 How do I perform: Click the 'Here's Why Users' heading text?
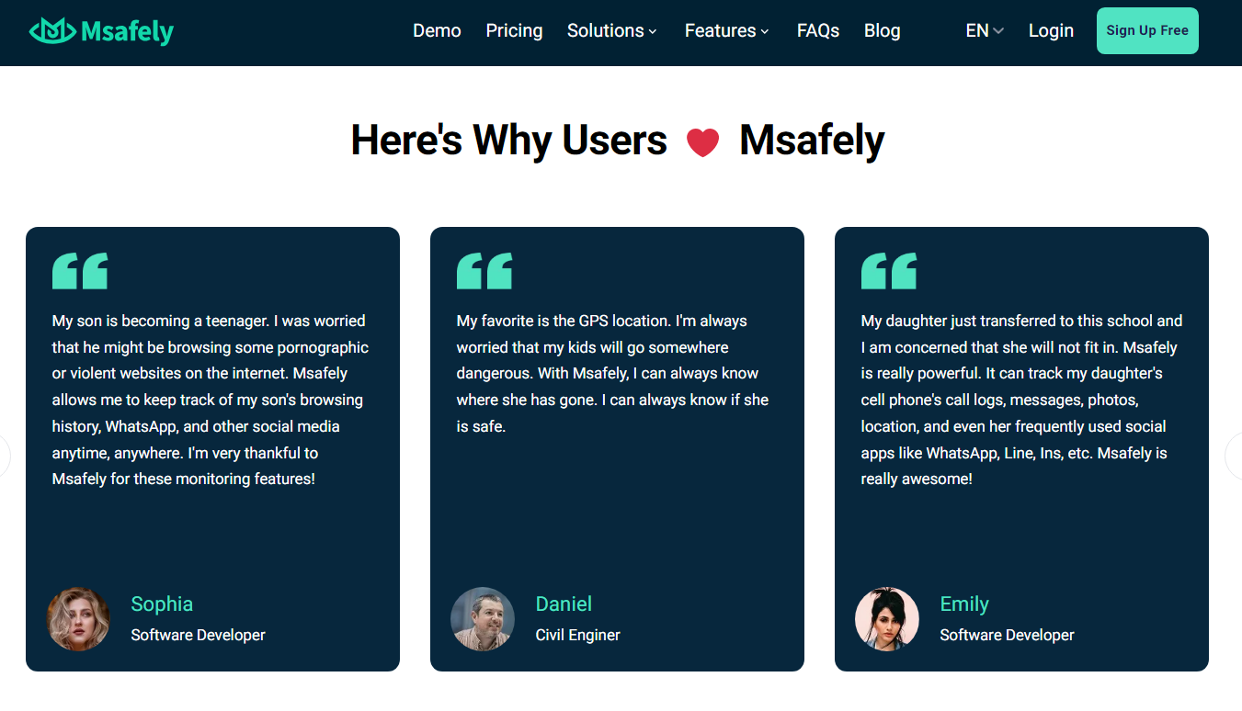coord(509,141)
